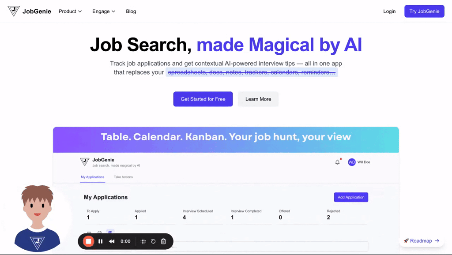The image size is (452, 255).
Task: Click the Engage menu chevron
Action: (x=113, y=11)
